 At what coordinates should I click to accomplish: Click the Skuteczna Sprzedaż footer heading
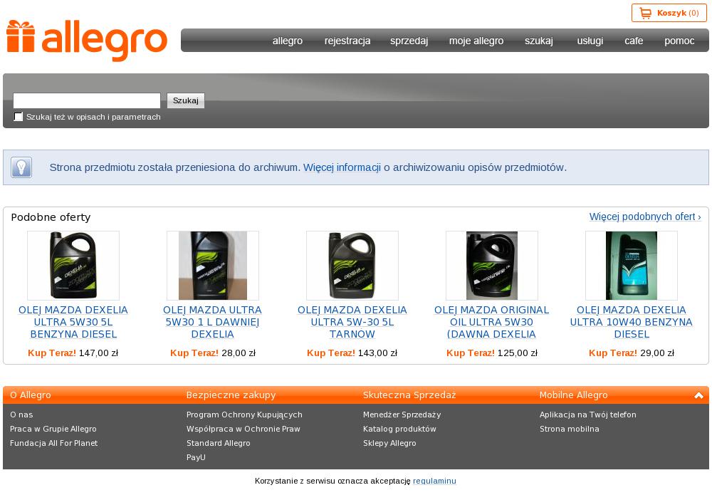409,395
